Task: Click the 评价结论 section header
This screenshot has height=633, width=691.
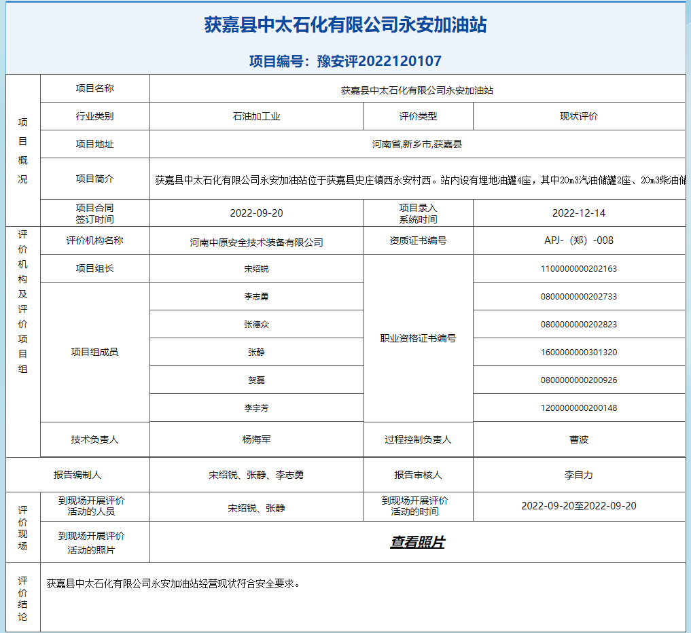Action: click(x=23, y=598)
